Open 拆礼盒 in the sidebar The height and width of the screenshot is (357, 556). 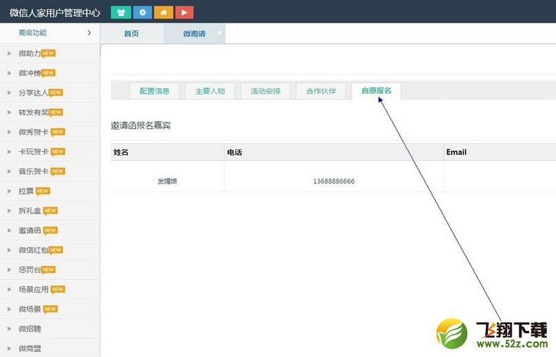pyautogui.click(x=50, y=210)
